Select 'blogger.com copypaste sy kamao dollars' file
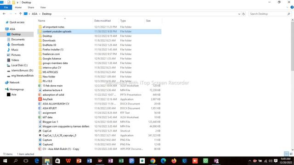Viewport: 294px width, 165px height. pyautogui.click(x=66, y=126)
